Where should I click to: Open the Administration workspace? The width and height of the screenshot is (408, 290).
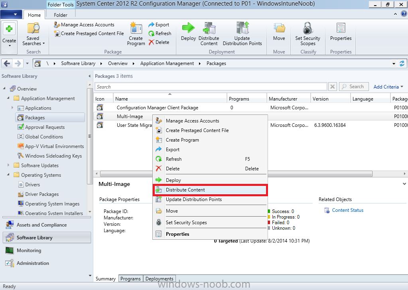coord(47,263)
